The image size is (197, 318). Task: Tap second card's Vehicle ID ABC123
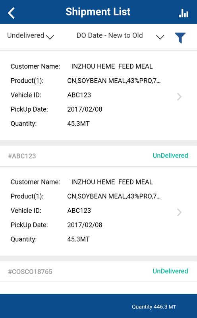pyautogui.click(x=79, y=211)
